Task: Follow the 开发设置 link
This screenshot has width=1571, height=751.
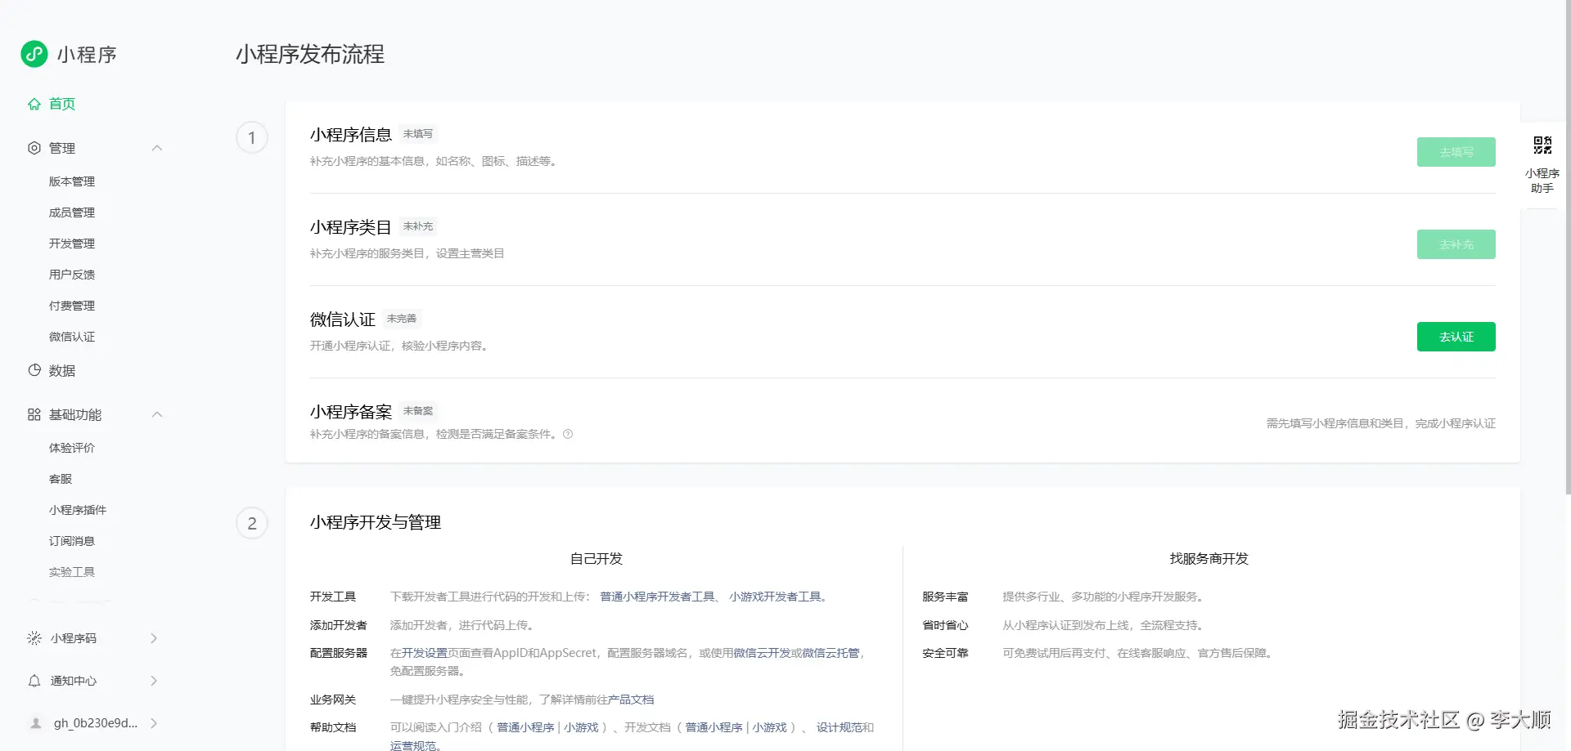Action: 425,653
